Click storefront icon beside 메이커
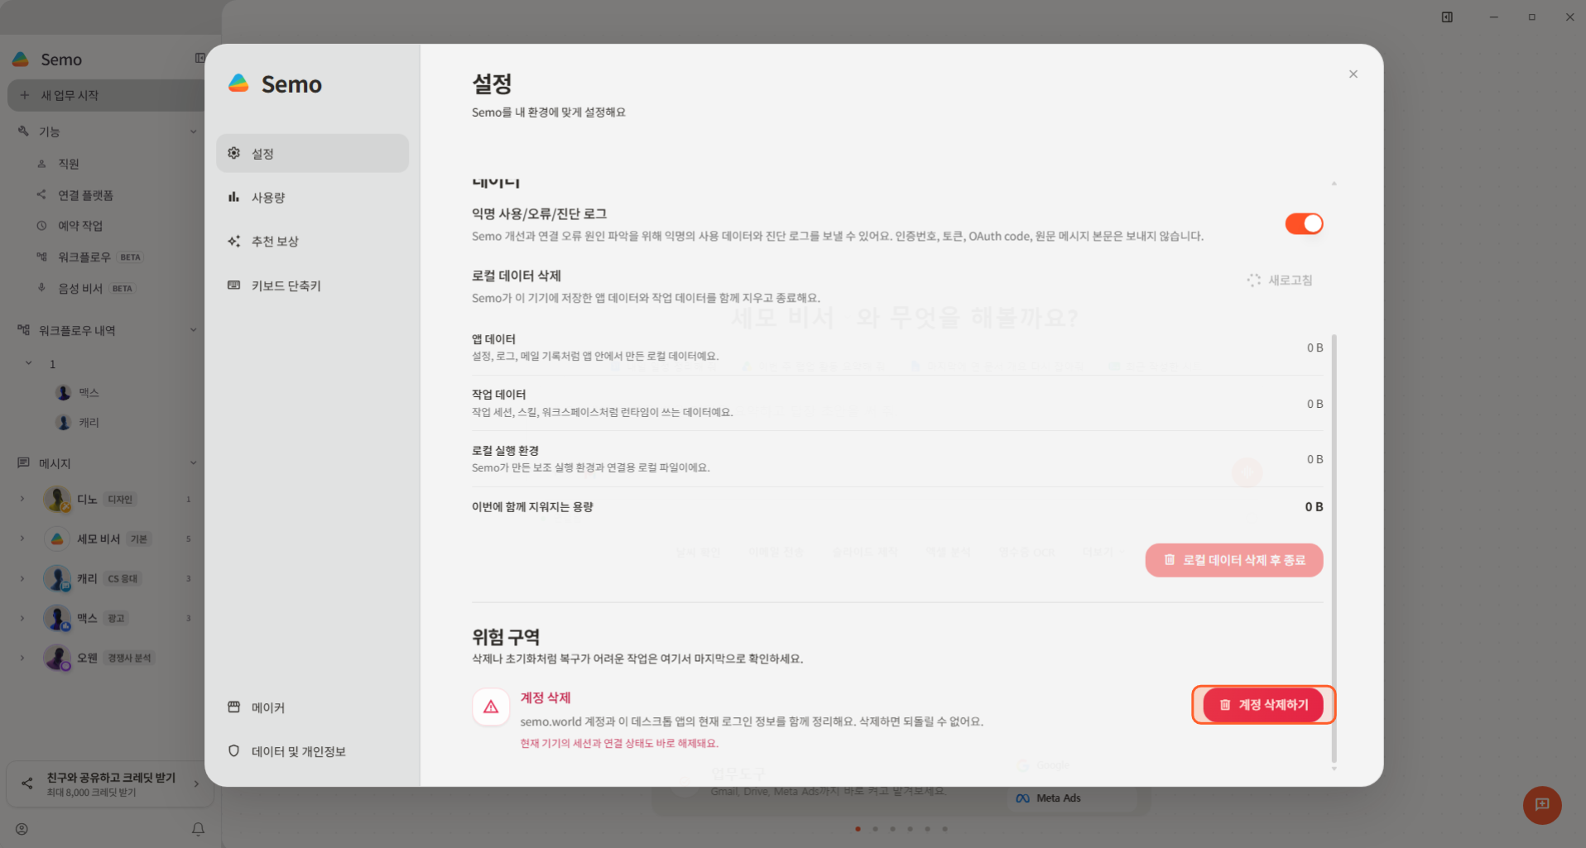The height and width of the screenshot is (848, 1586). [x=233, y=707]
